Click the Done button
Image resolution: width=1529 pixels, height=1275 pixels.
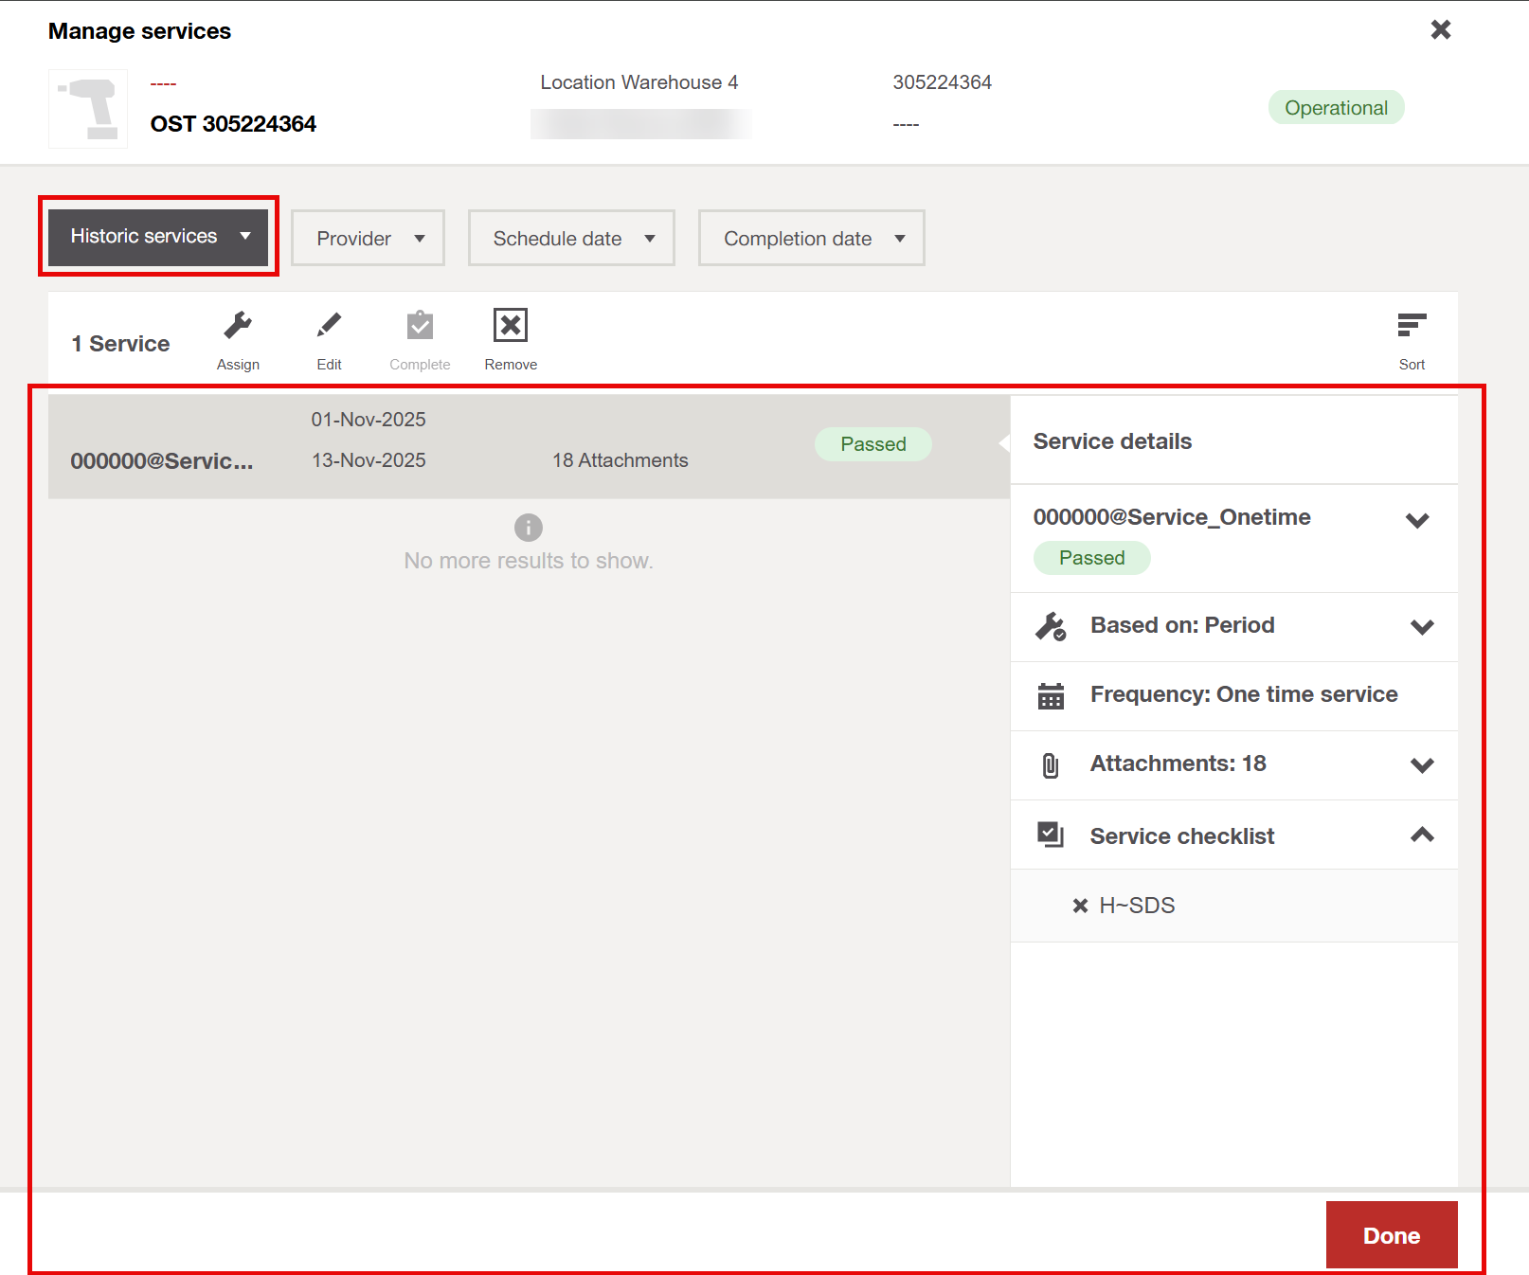[1391, 1235]
